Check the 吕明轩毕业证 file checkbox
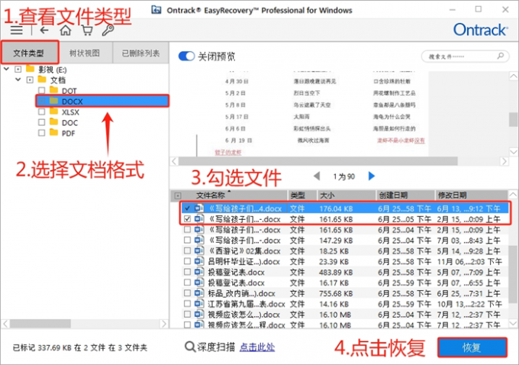This screenshot has height=365, width=519. pos(187,261)
